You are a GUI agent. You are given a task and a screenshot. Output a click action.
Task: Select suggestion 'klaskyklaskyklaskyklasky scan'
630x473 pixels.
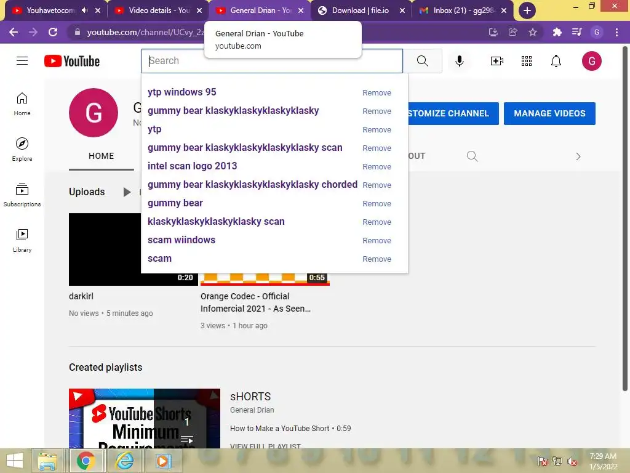click(x=216, y=222)
